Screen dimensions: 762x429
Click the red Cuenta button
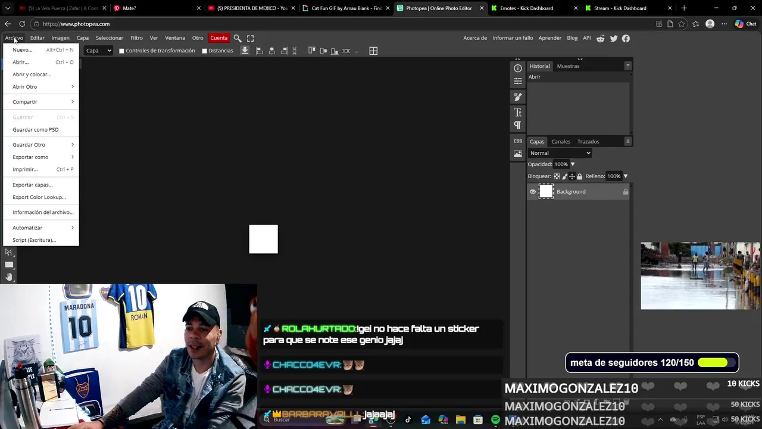point(218,38)
